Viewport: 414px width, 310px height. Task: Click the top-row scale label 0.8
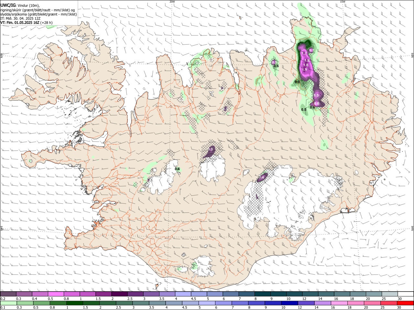point(66,299)
